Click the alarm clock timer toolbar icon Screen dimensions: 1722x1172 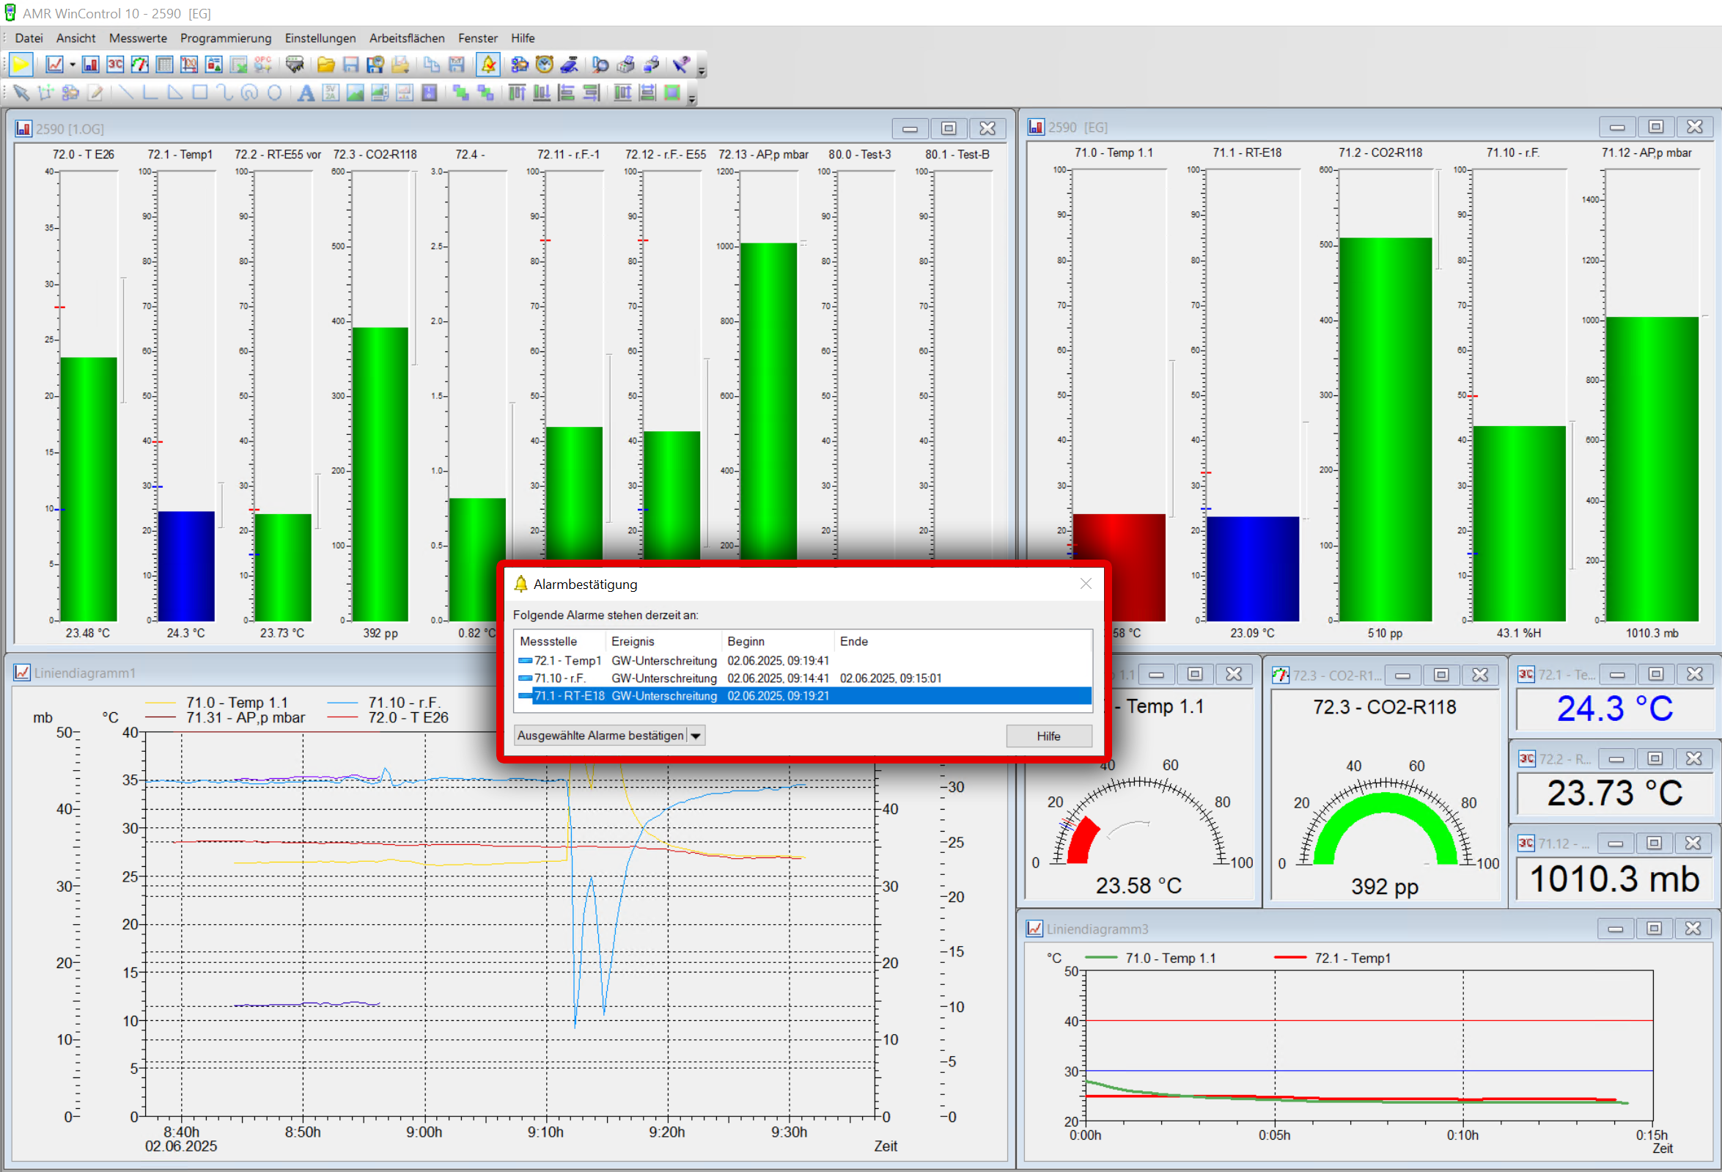coord(545,65)
